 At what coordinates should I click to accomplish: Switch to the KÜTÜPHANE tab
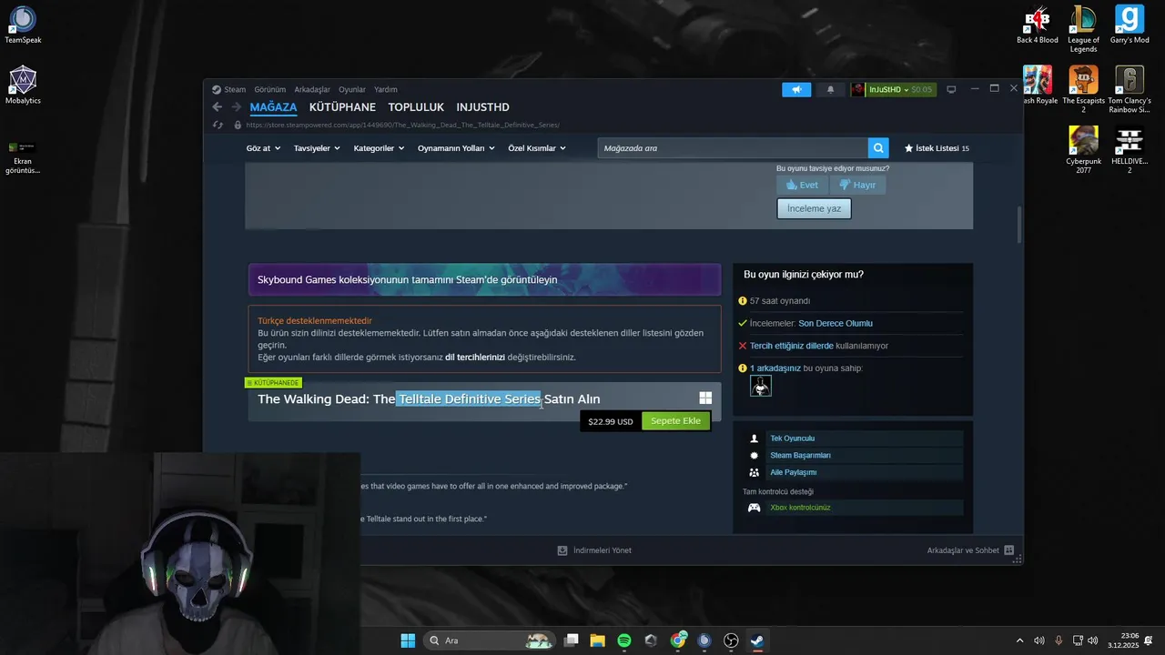point(342,107)
